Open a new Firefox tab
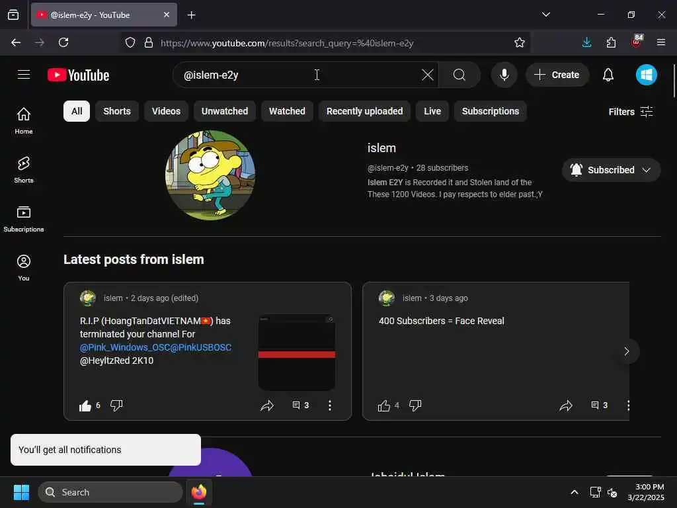 click(x=191, y=15)
